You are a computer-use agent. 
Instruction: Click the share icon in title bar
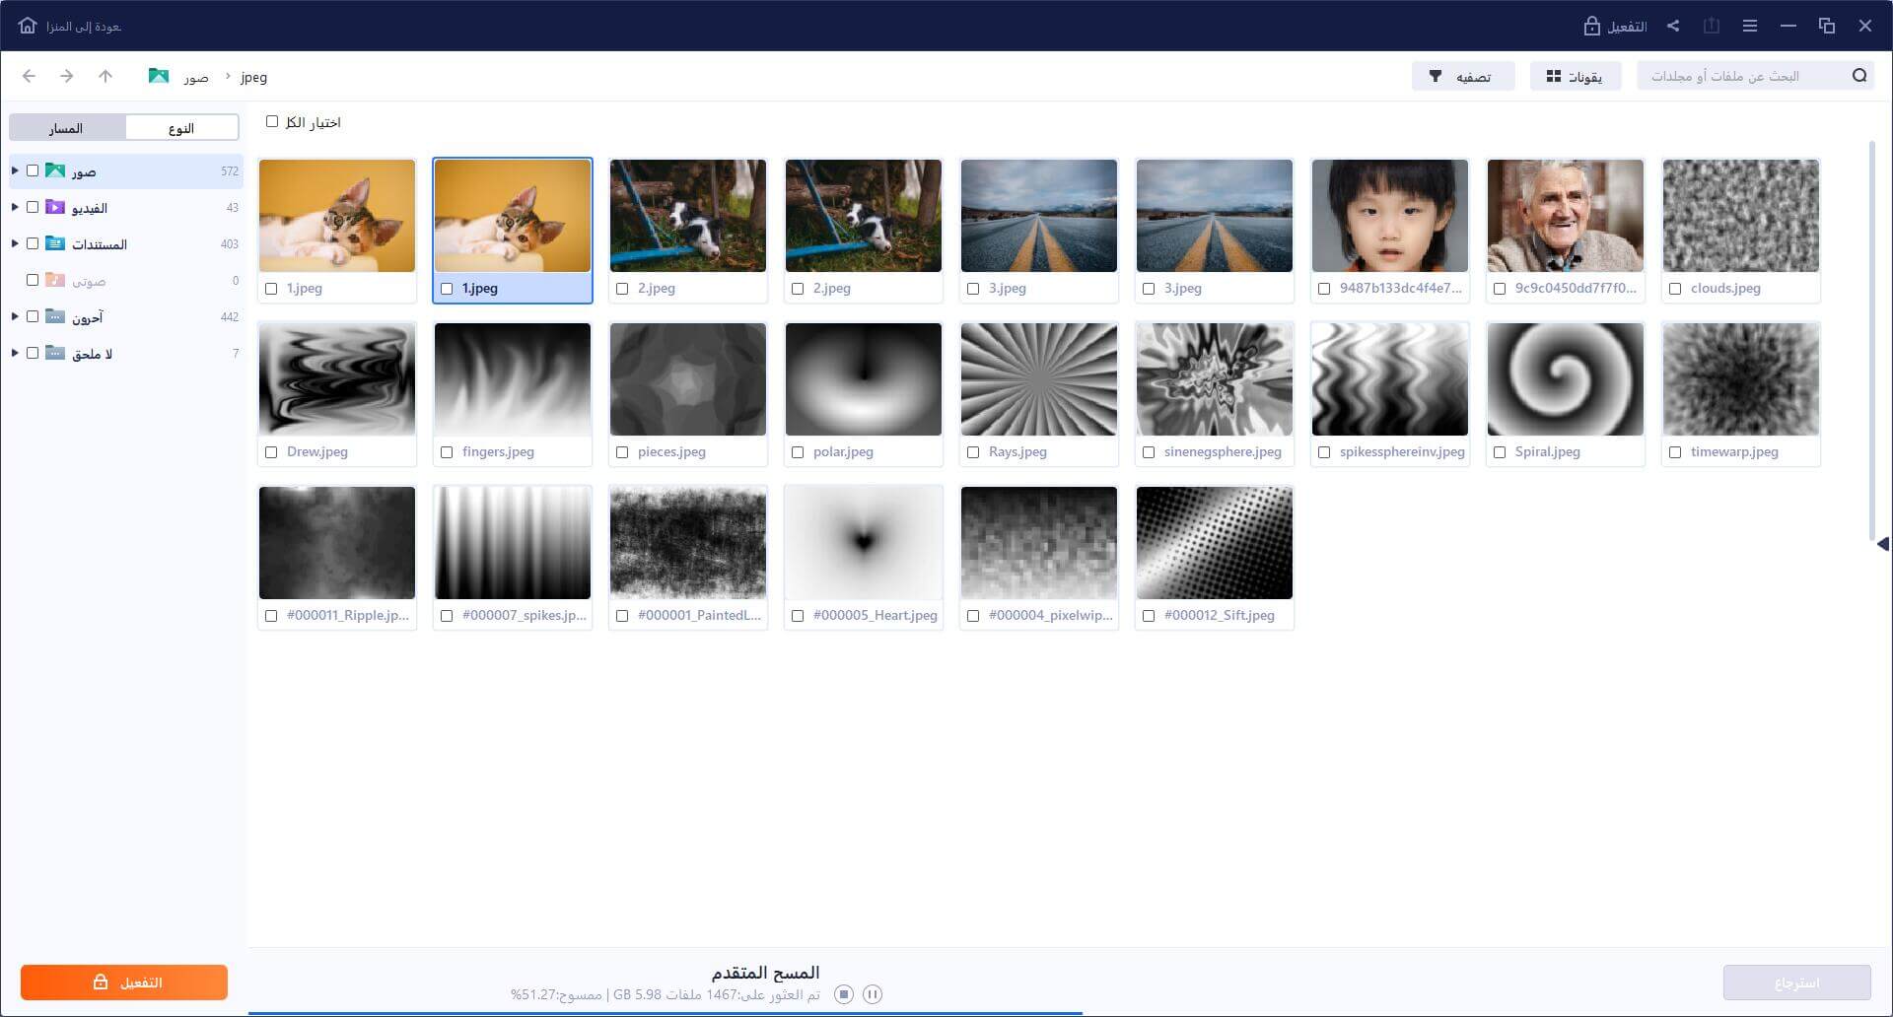(x=1673, y=26)
